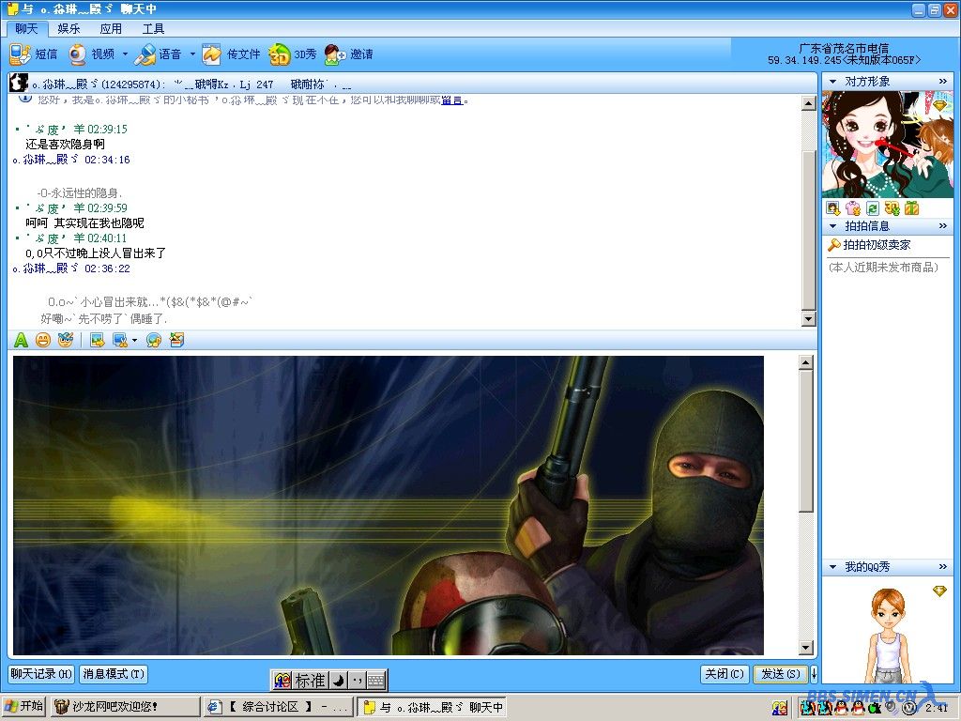
Task: Expand the 视频 dropdown arrow
Action: [125, 54]
